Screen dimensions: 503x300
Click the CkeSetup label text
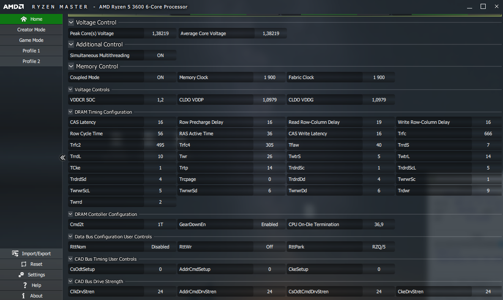click(x=298, y=269)
